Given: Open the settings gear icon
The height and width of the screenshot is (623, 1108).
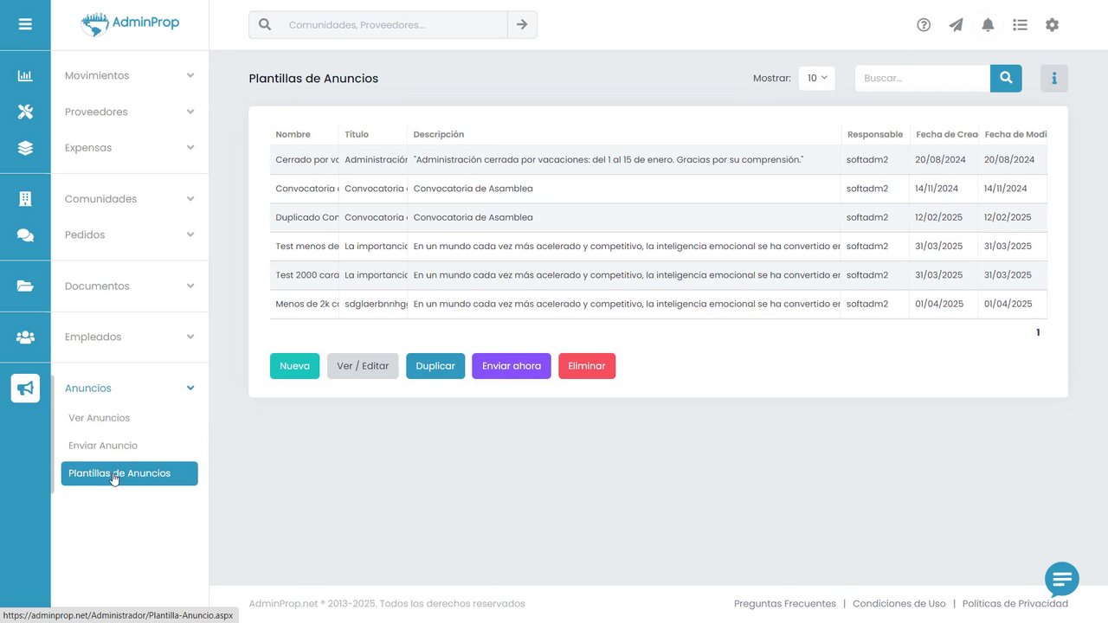Looking at the screenshot, I should (1052, 25).
